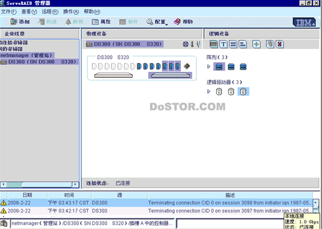
Task: Select the T text view icon
Action: coord(224,44)
